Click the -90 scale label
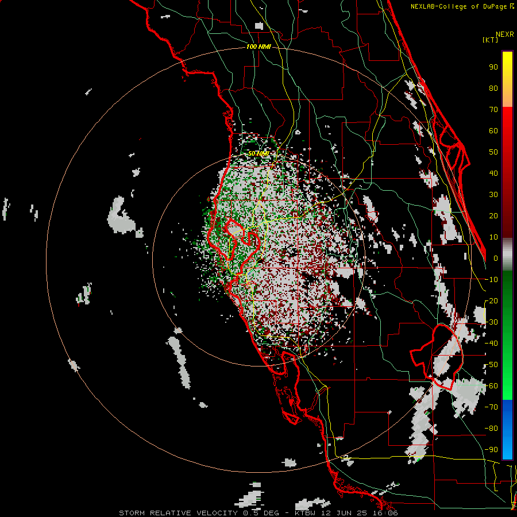This screenshot has height=517, width=517. [x=491, y=449]
